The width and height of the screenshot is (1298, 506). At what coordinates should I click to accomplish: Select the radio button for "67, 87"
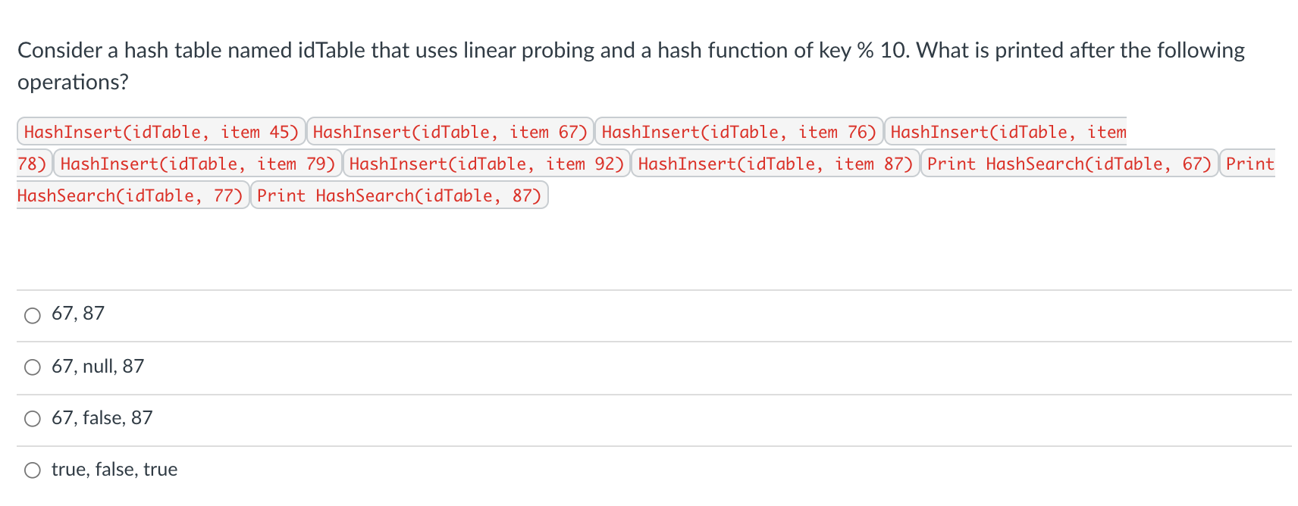pyautogui.click(x=33, y=315)
